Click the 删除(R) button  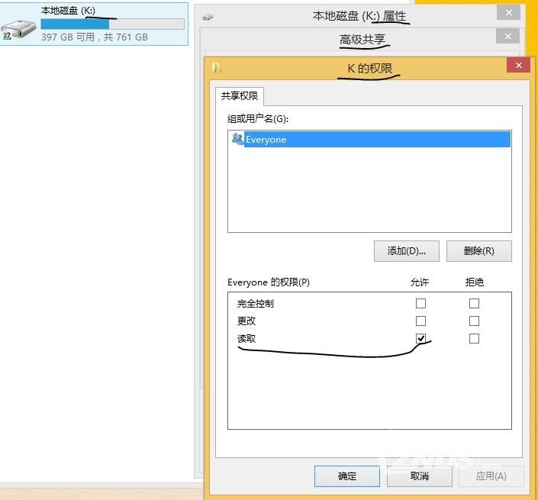pos(478,251)
